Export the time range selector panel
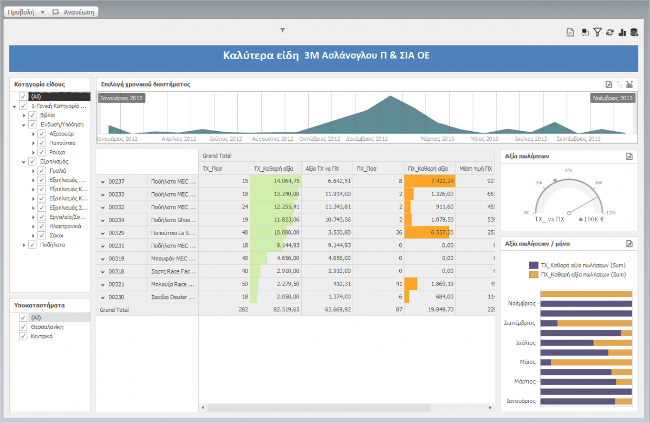 click(x=609, y=84)
